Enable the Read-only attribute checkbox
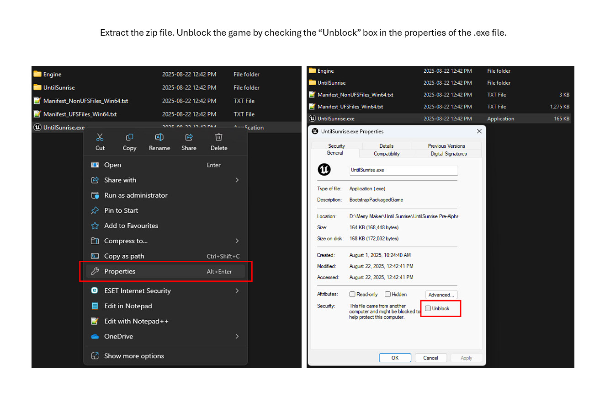 [352, 295]
